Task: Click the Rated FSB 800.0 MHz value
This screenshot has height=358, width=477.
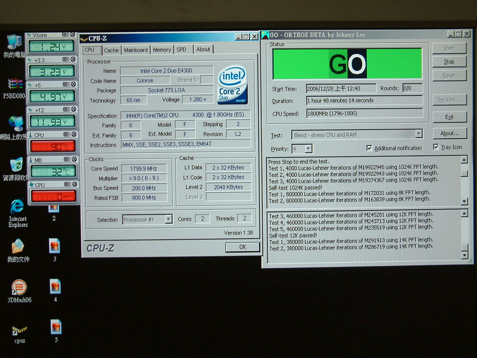Action: click(143, 198)
